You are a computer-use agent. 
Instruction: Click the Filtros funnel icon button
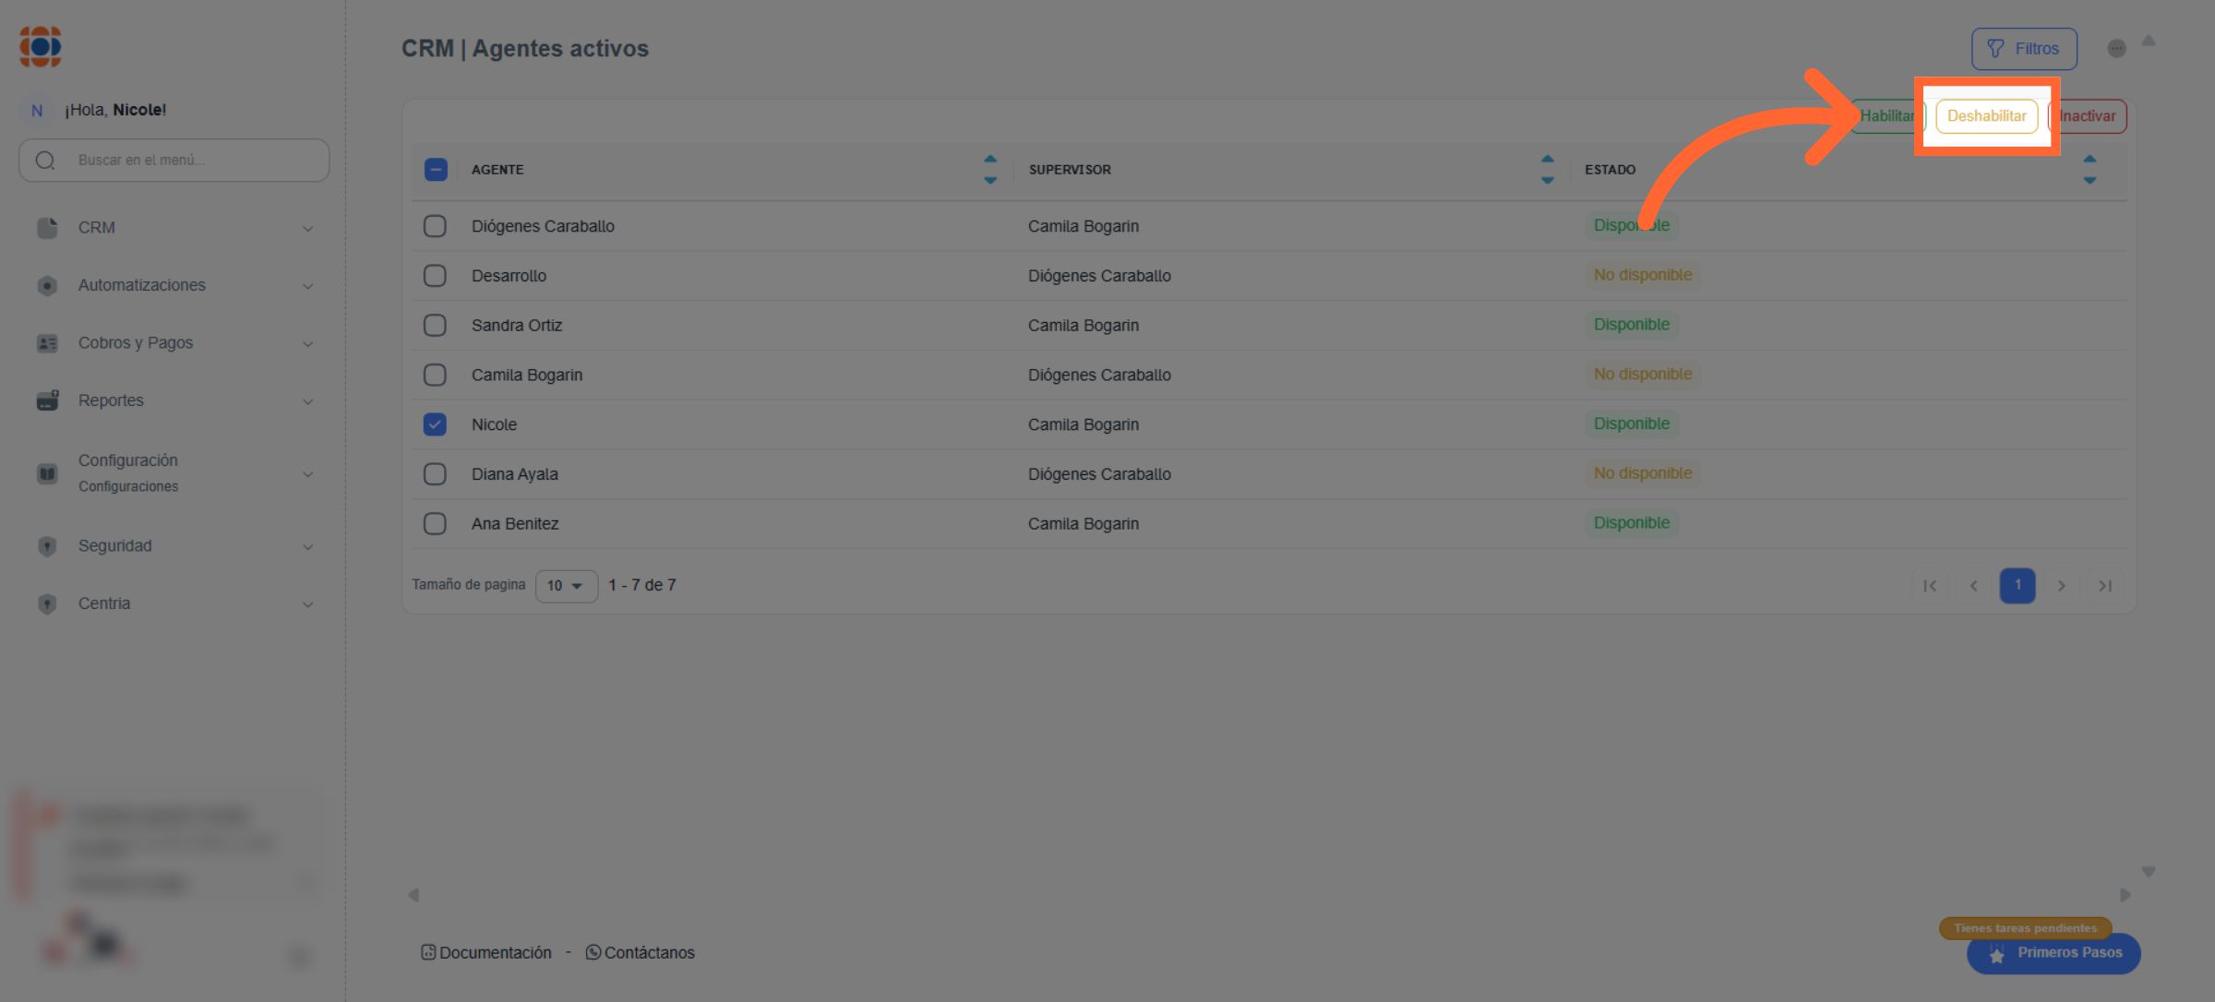[2023, 49]
